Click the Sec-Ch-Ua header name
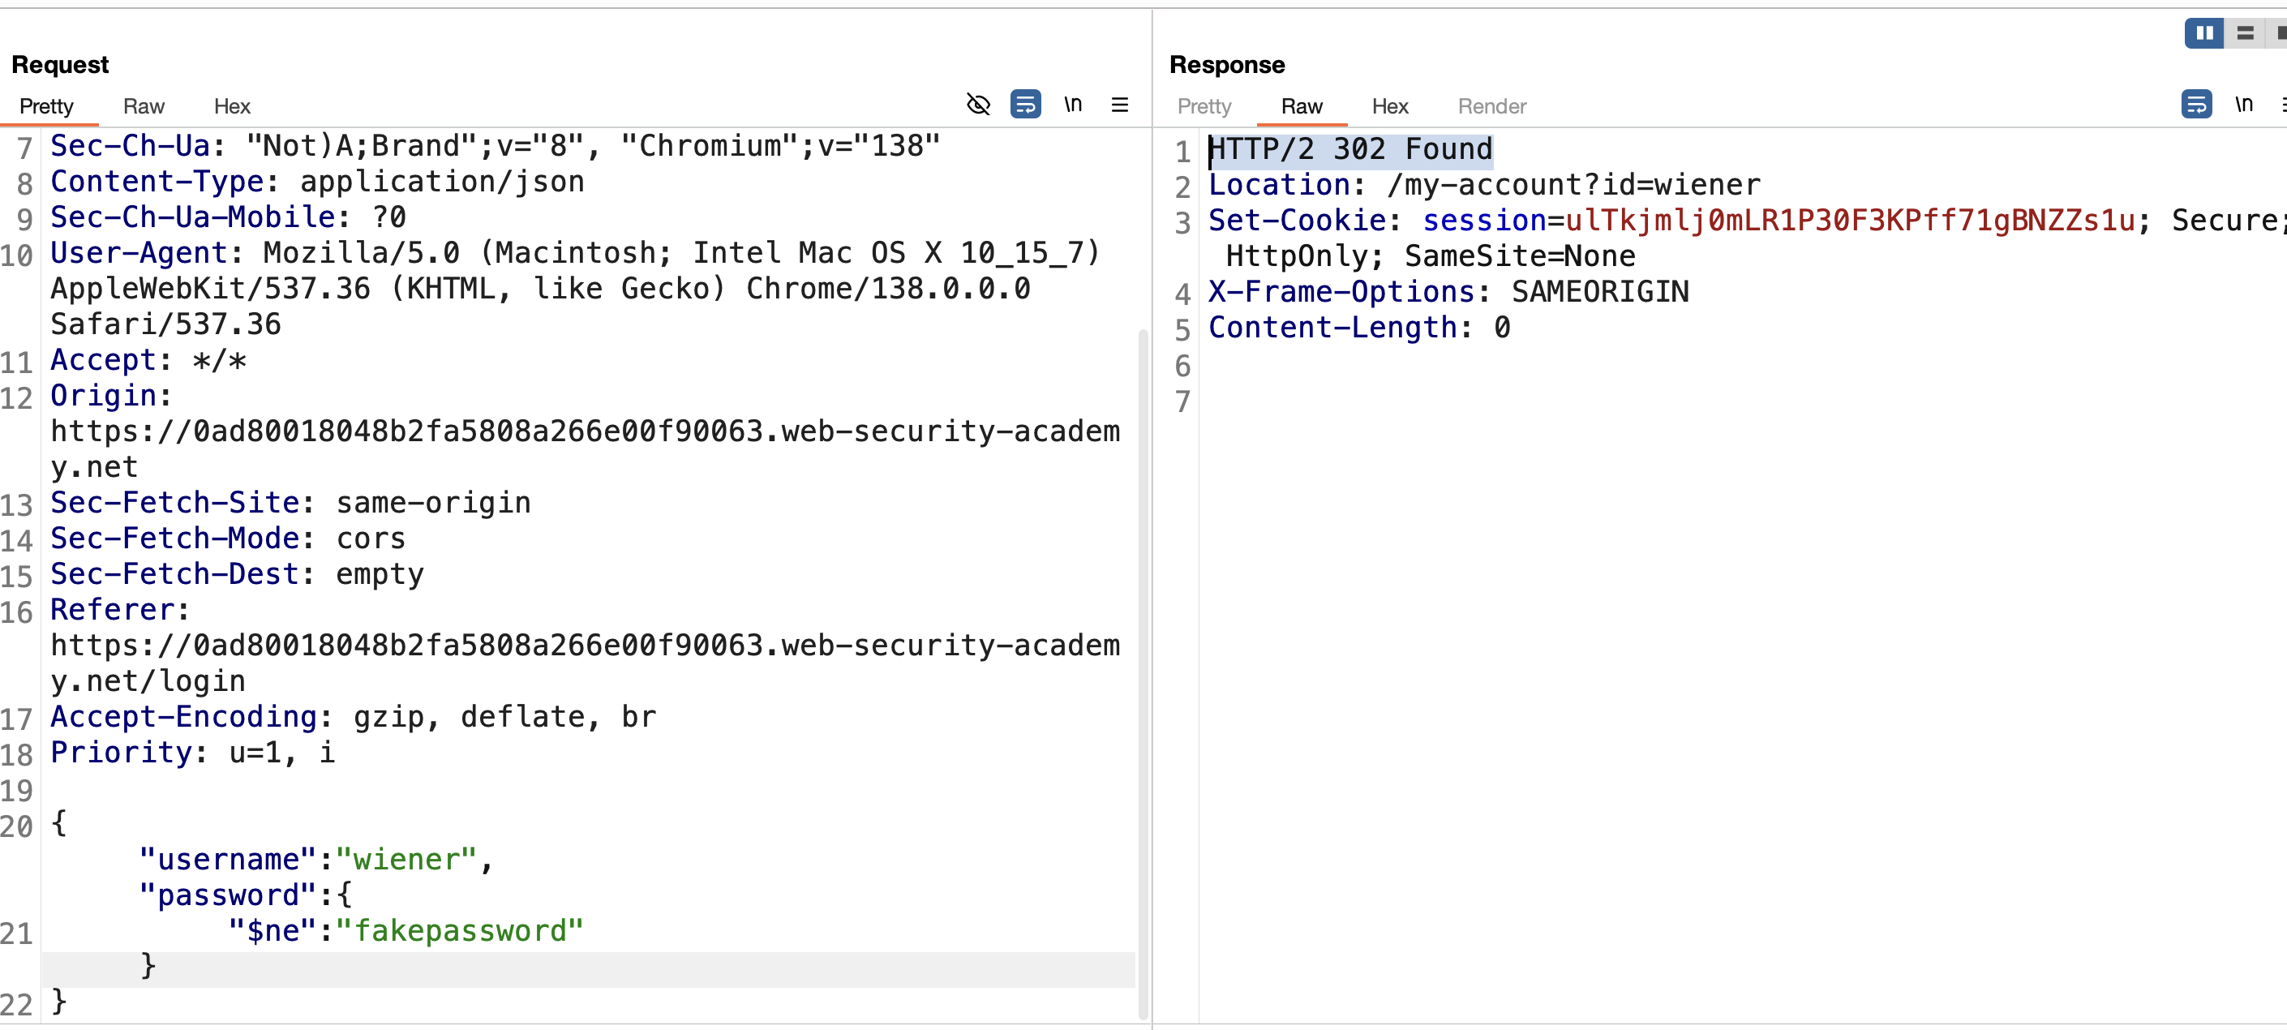The height and width of the screenshot is (1030, 2287). coord(130,147)
